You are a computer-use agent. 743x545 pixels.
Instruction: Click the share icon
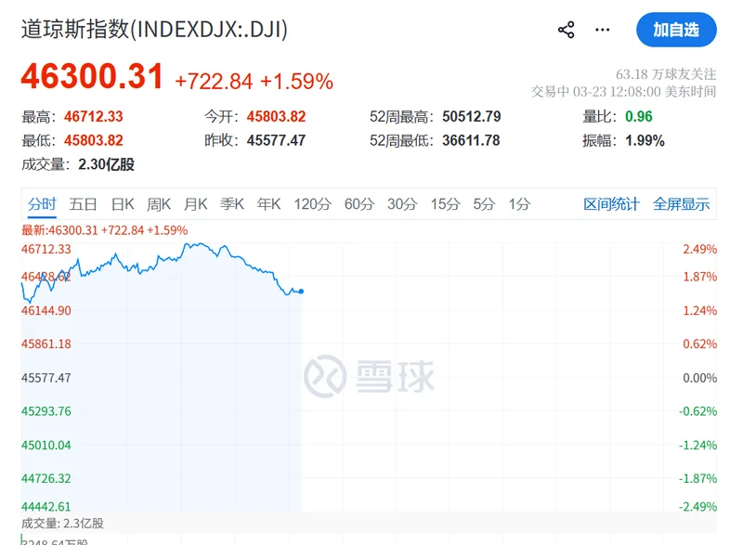566,30
